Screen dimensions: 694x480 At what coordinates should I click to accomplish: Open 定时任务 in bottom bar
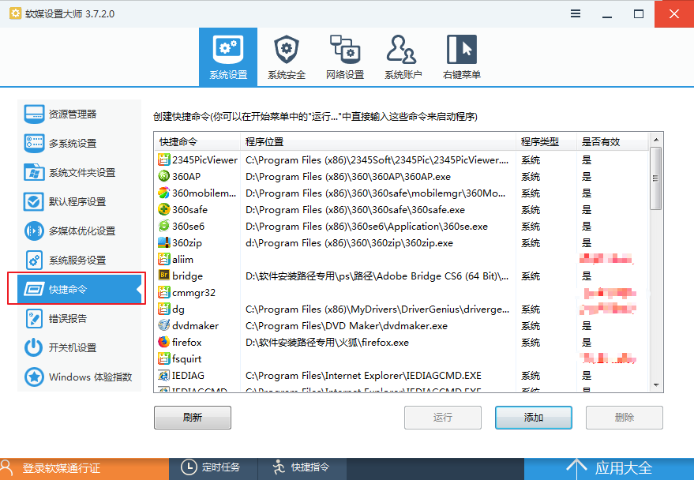[213, 468]
